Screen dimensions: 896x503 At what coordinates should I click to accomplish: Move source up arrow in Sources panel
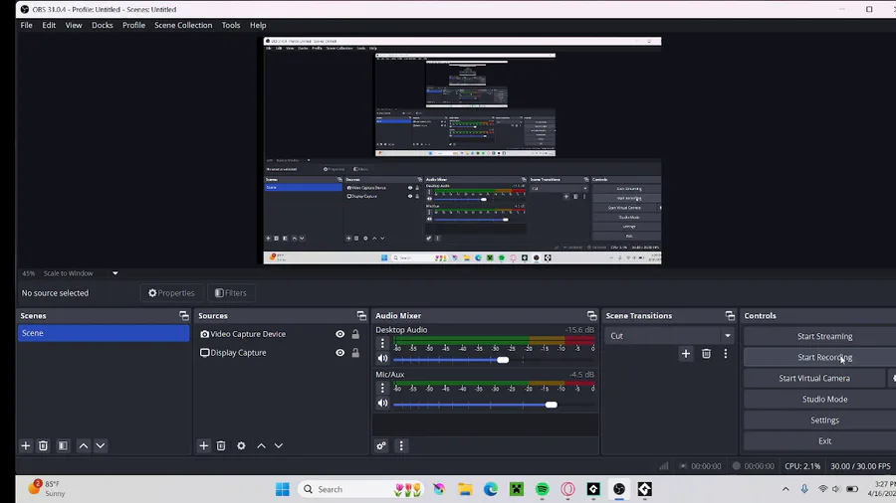tap(261, 446)
